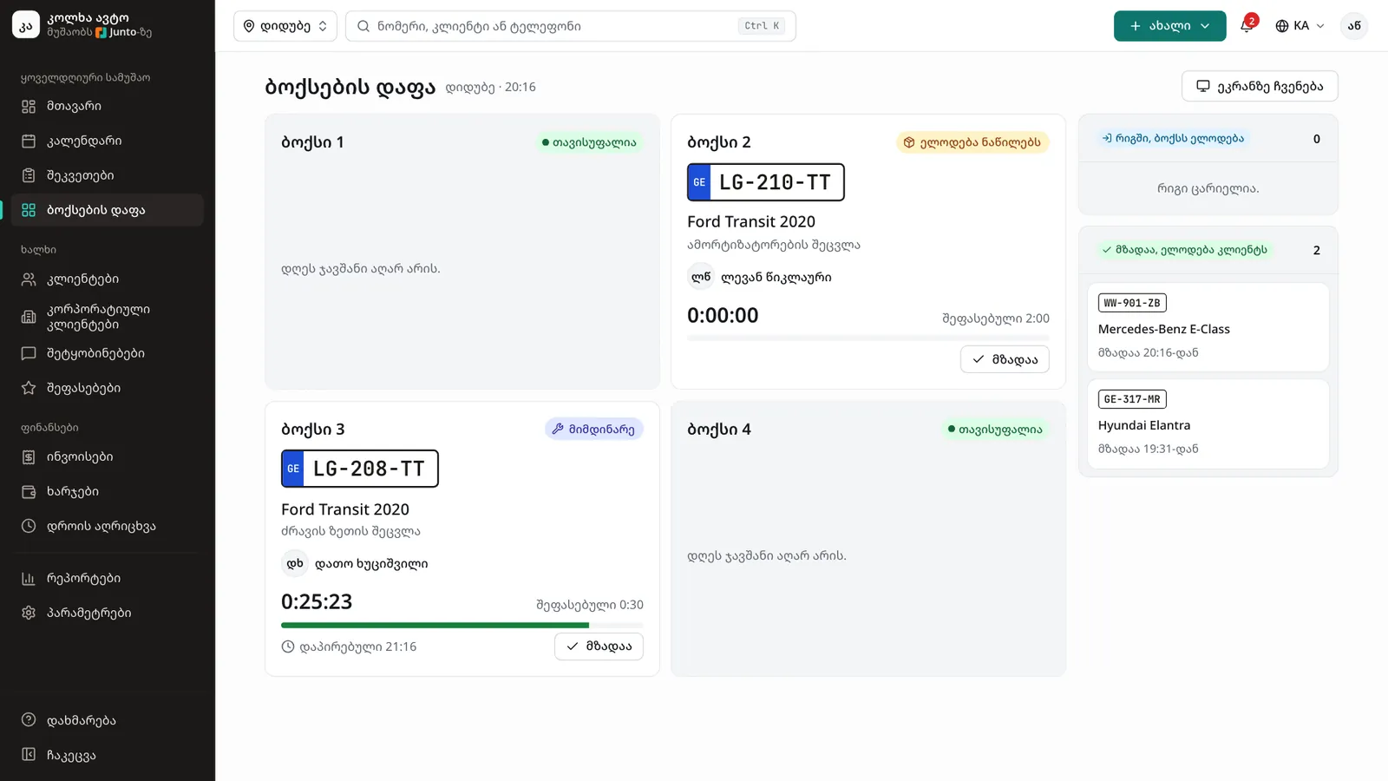Click the დახმარება help icon

29,720
